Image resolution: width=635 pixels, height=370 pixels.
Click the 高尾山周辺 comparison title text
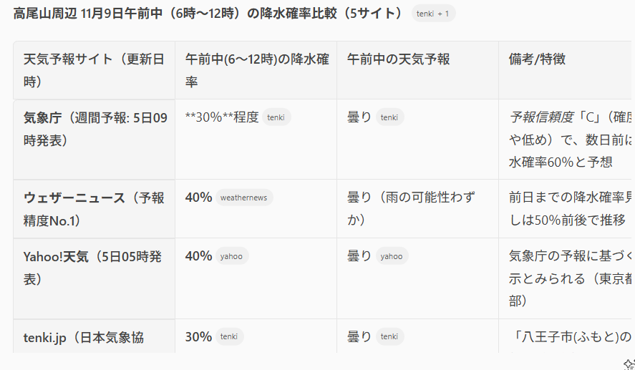208,14
